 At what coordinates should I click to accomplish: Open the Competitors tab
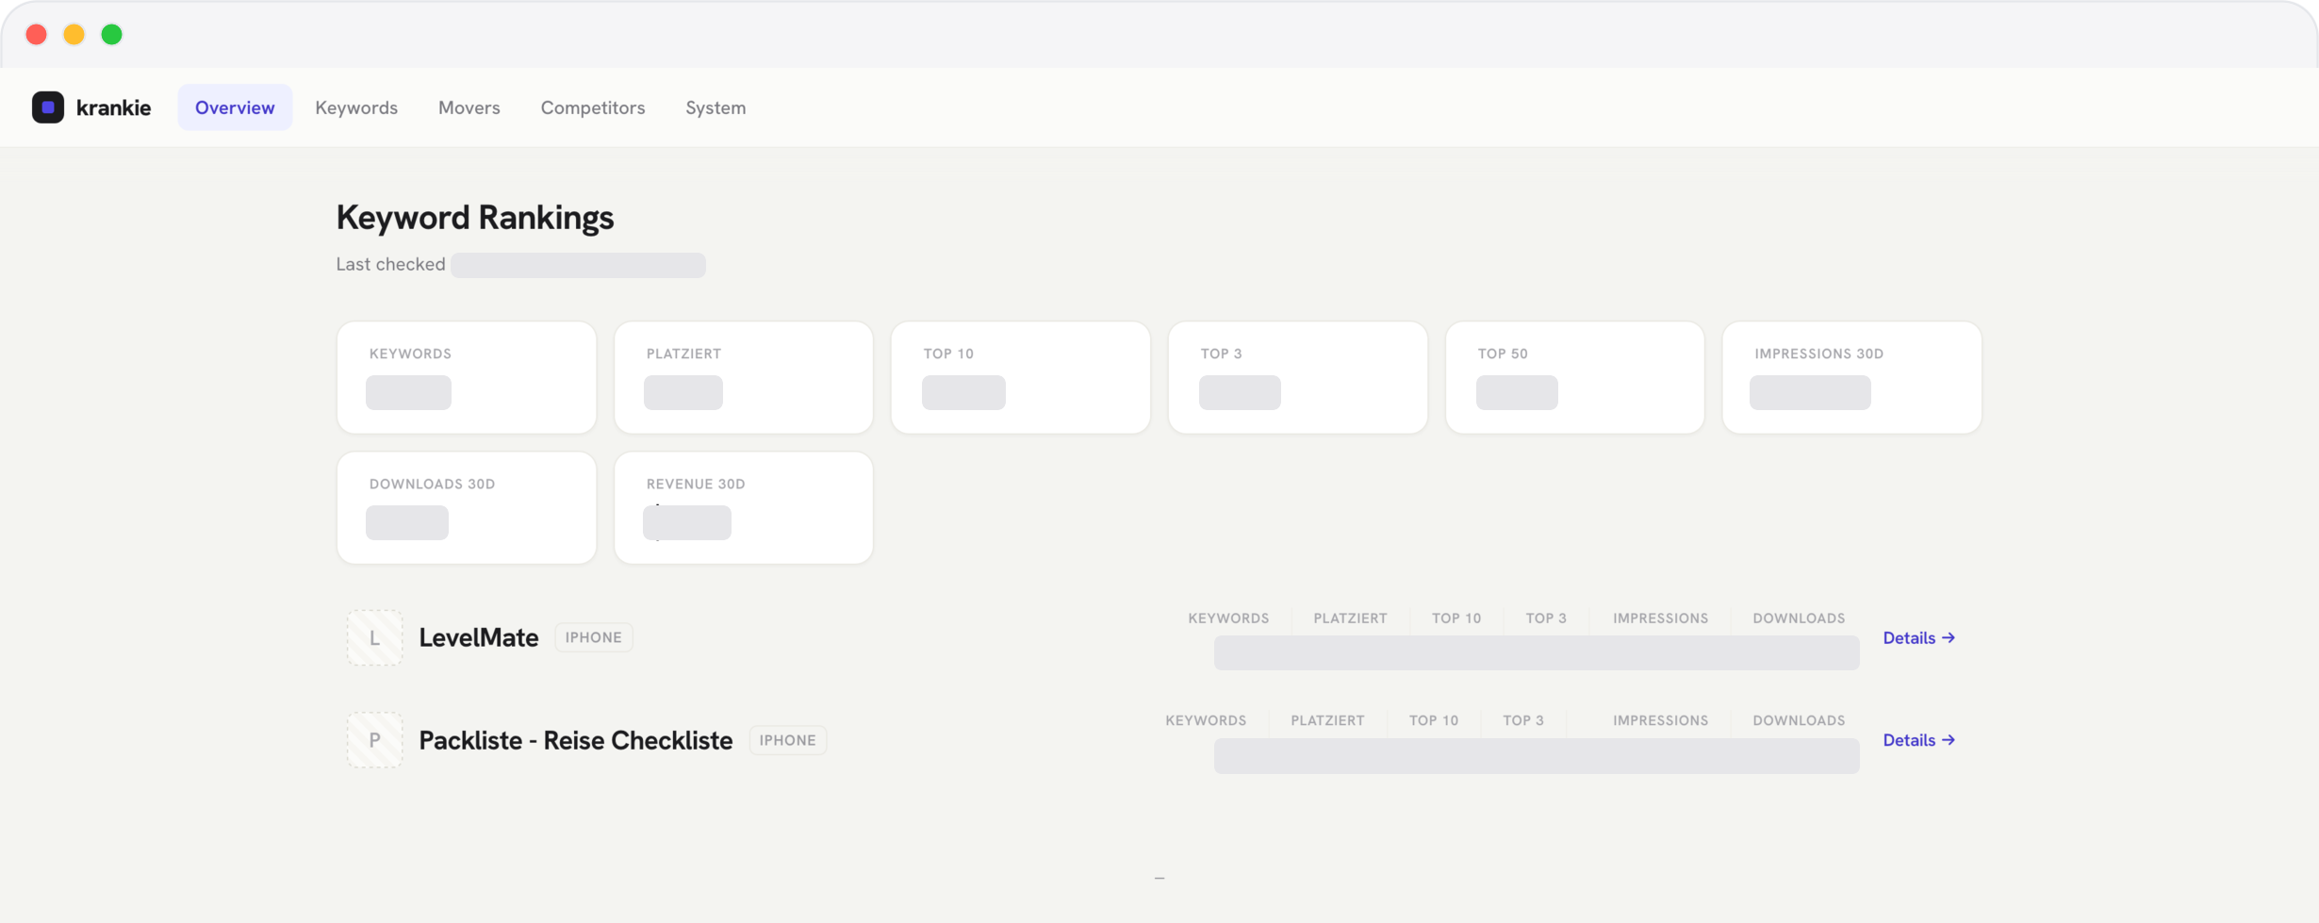pos(593,107)
